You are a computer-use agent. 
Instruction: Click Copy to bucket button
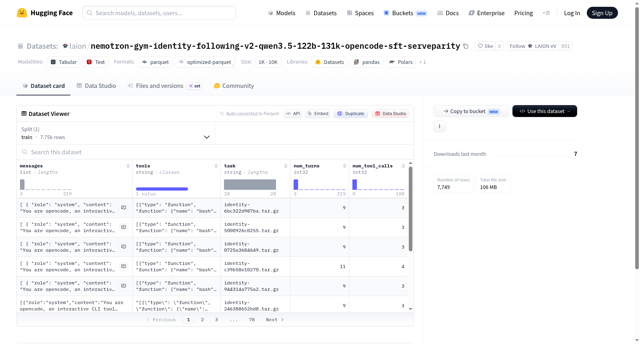471,111
